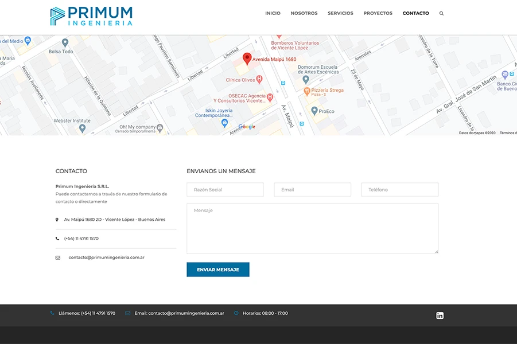Click the Clínica Olivos hospital marker
The height and width of the screenshot is (344, 517).
tap(259, 80)
